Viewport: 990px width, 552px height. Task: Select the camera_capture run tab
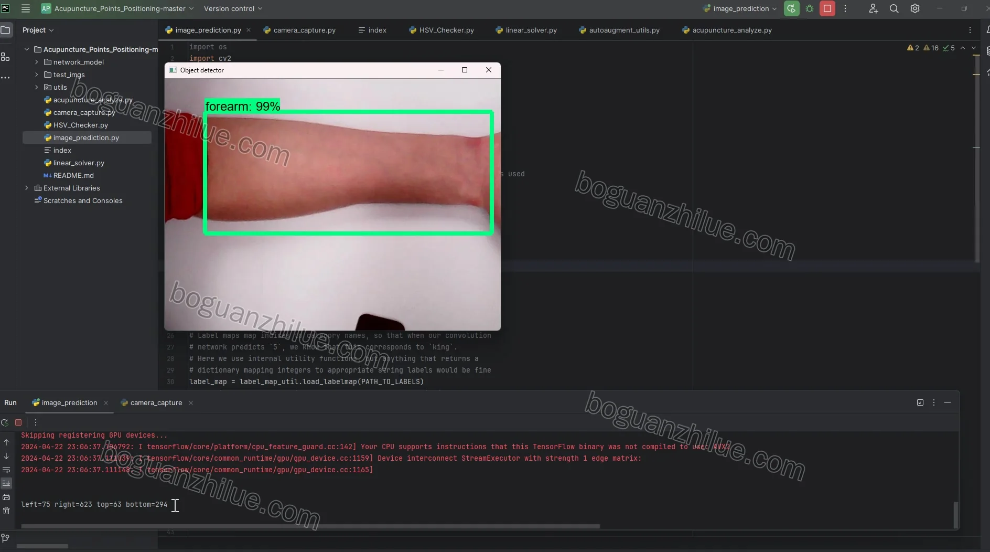(x=152, y=402)
